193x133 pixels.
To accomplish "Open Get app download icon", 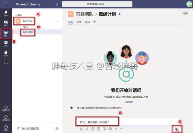I will [6, 108].
